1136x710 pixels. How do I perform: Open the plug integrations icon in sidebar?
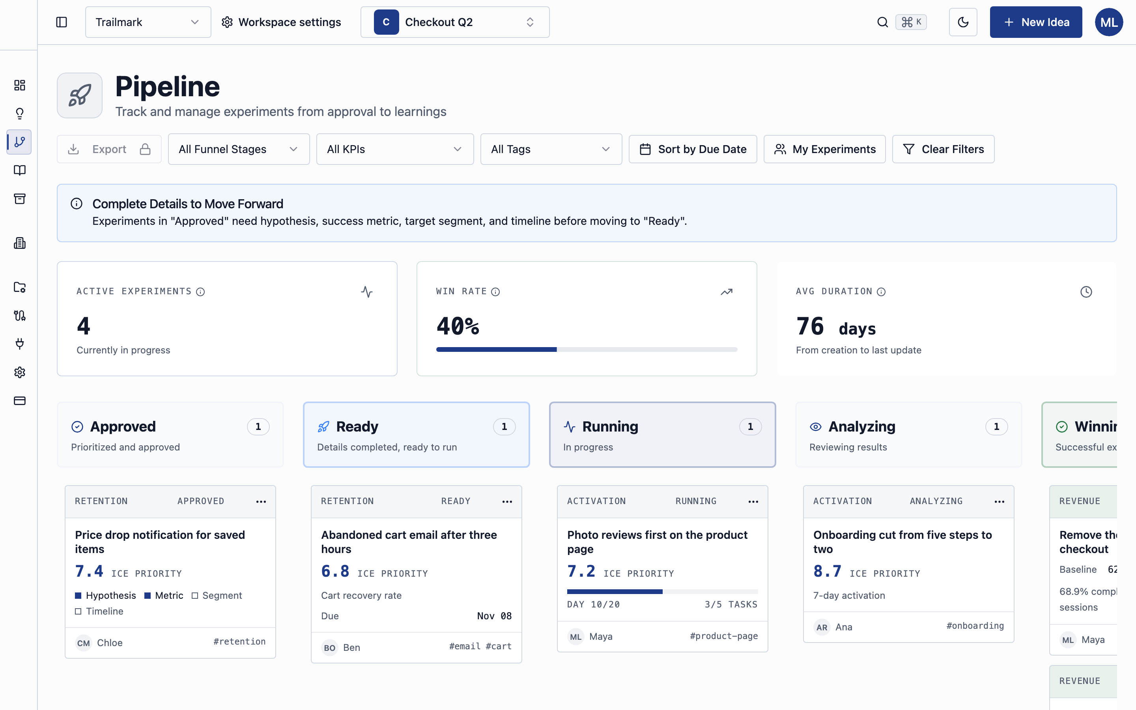19,344
